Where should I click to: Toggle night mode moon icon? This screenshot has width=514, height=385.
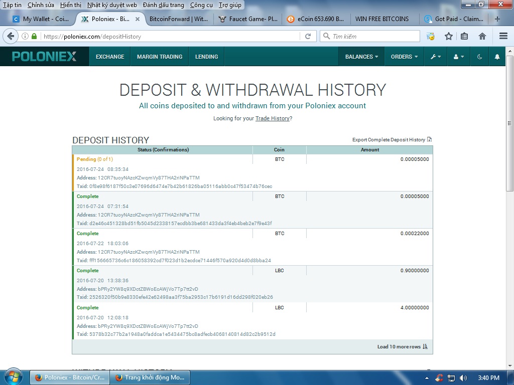[479, 57]
